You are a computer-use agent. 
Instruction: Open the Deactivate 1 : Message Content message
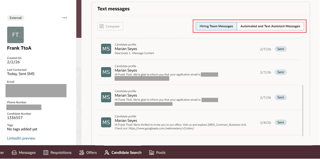pos(199,49)
